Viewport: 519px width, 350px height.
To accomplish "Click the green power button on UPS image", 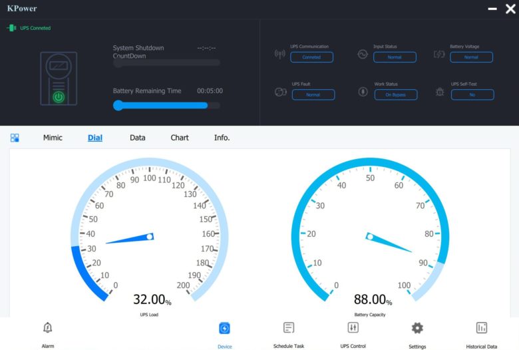I will (x=59, y=97).
